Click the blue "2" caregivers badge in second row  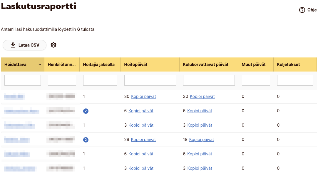86,111
